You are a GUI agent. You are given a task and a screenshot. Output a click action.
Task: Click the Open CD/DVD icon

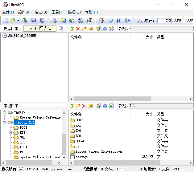click(25, 21)
